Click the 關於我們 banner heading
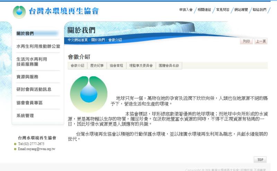Viewport: 277px width, 171px height. click(x=81, y=30)
